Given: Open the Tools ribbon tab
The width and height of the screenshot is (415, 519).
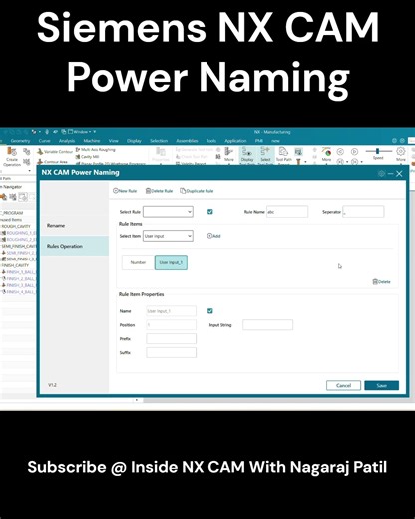Looking at the screenshot, I should [211, 141].
